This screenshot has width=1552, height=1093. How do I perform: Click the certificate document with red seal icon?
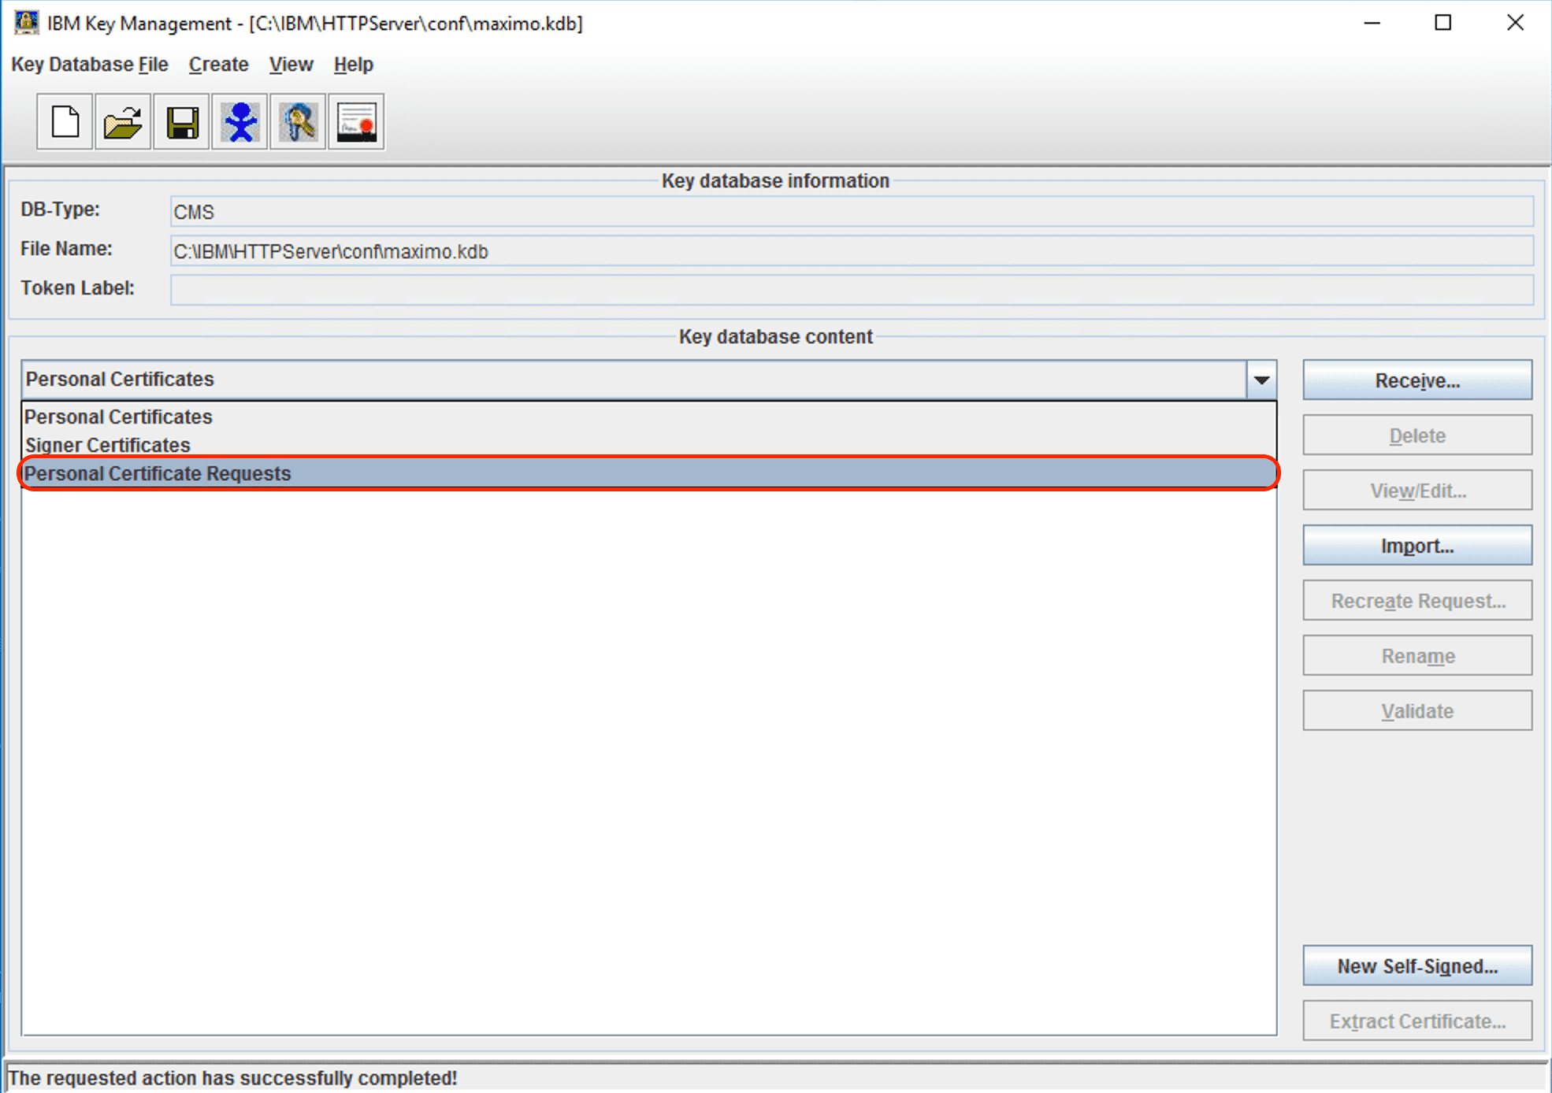pos(356,122)
